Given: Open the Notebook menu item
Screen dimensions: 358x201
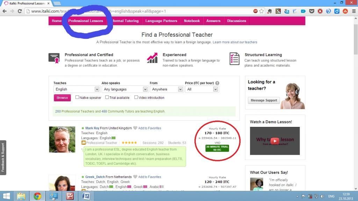Looking at the screenshot, I should pyautogui.click(x=192, y=21).
